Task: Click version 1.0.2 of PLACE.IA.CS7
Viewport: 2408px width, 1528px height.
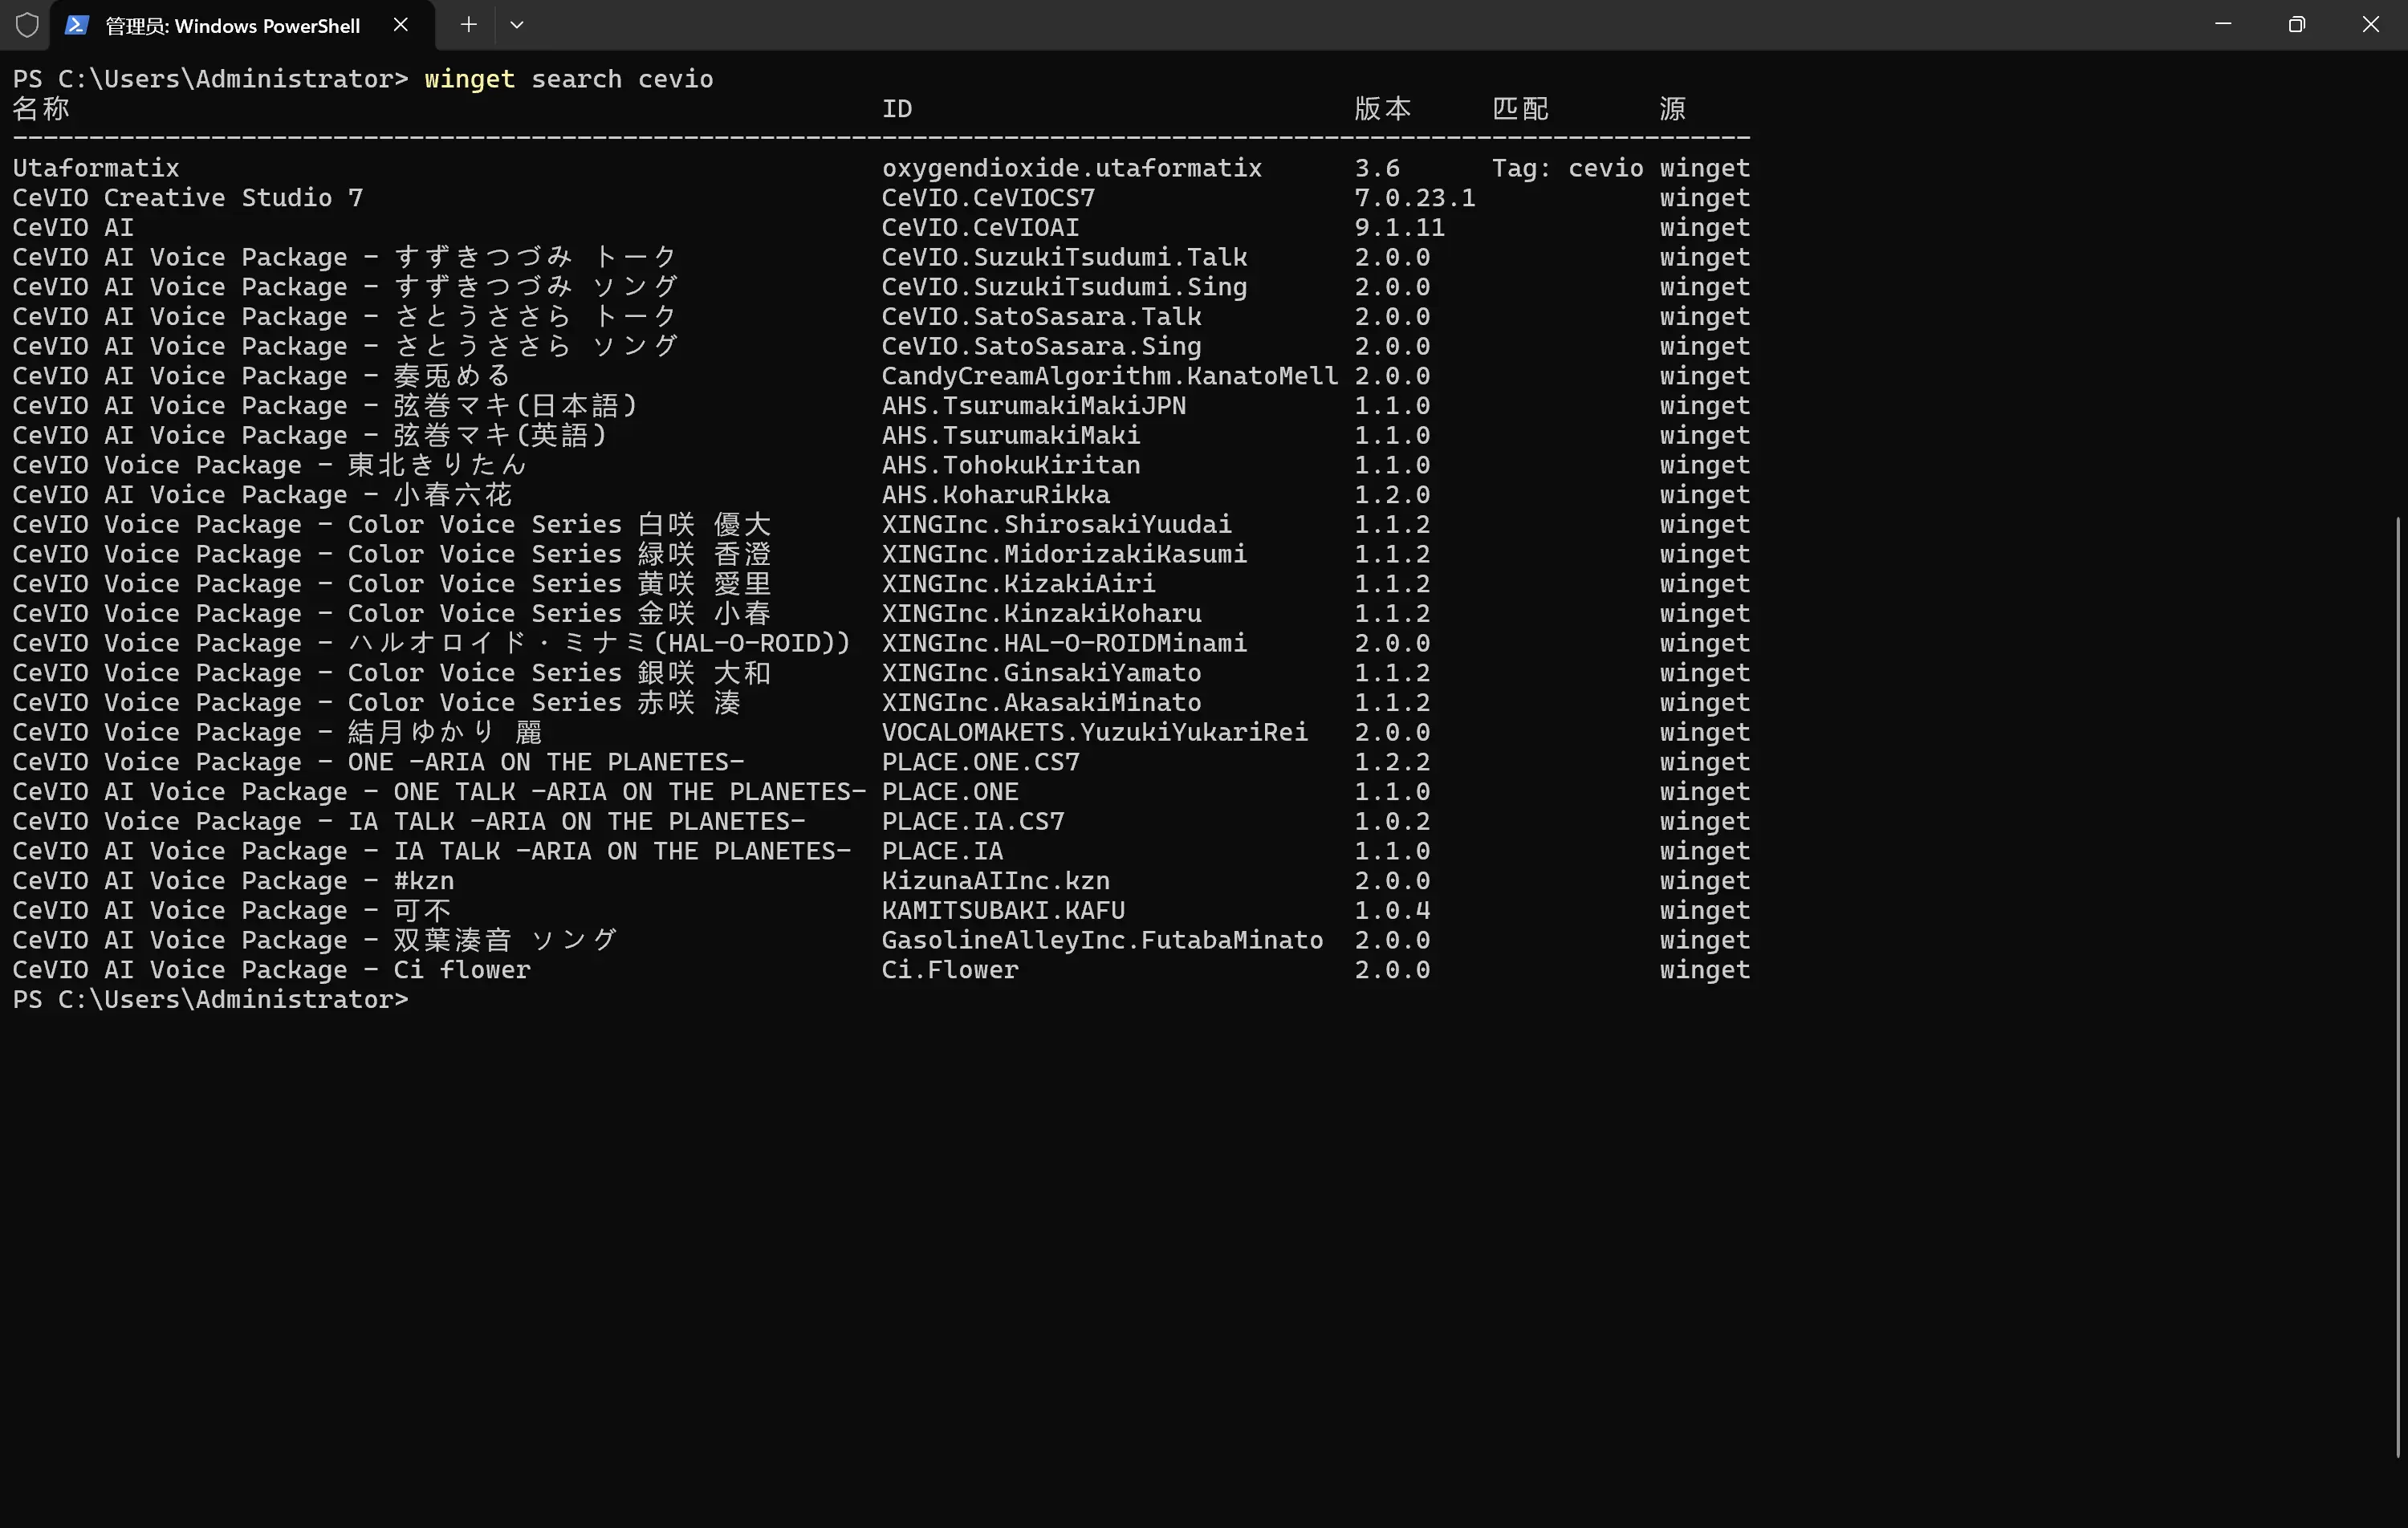Action: 1392,822
